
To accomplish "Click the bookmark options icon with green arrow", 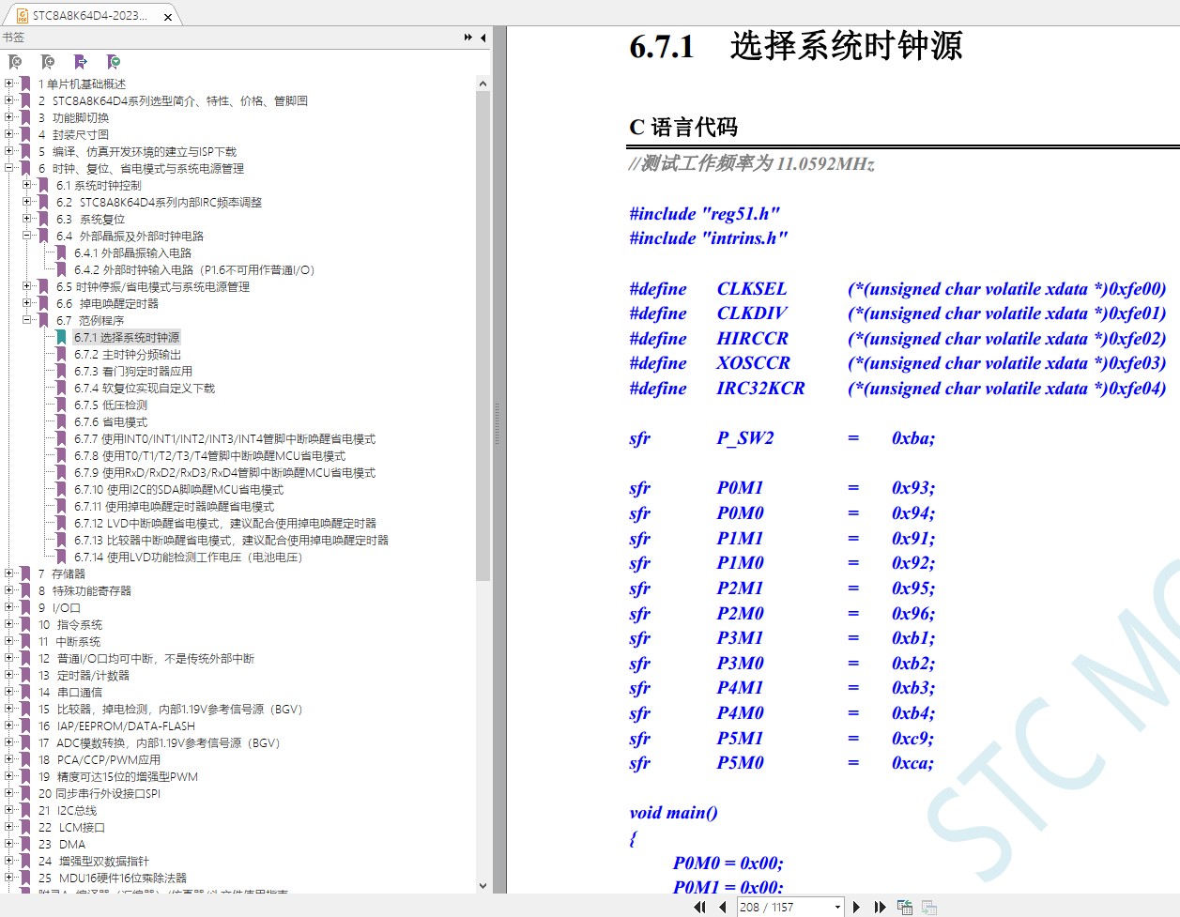I will click(x=114, y=62).
